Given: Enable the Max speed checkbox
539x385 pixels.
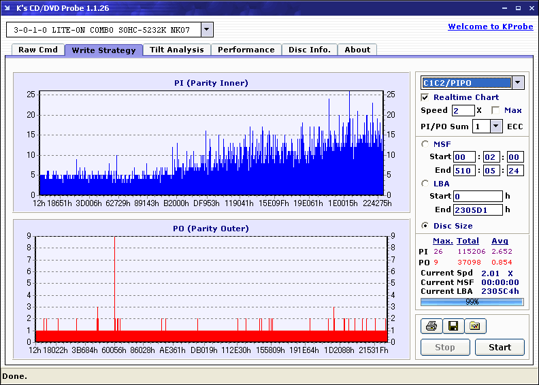Looking at the screenshot, I should 495,110.
